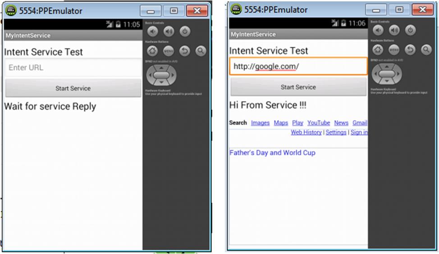Click back hardware button in right emulator
Image resolution: width=439 pixels, height=254 pixels.
coord(410,50)
